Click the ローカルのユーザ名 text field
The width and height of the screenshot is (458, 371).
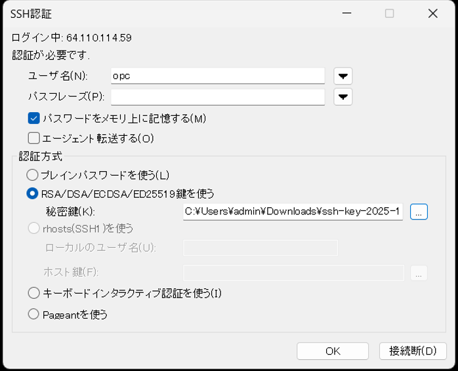[x=260, y=248]
